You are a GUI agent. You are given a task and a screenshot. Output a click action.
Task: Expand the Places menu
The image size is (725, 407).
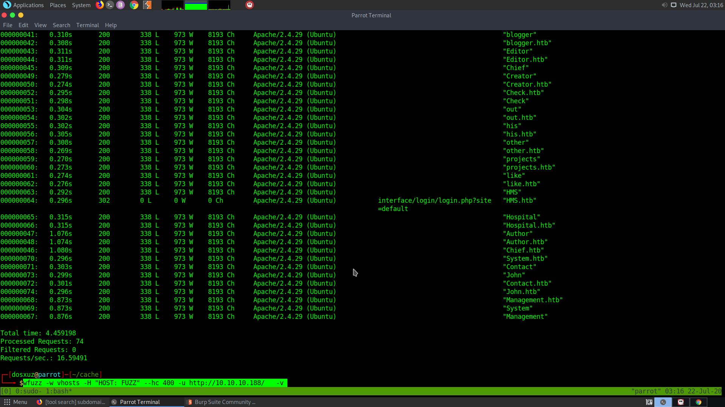click(58, 5)
